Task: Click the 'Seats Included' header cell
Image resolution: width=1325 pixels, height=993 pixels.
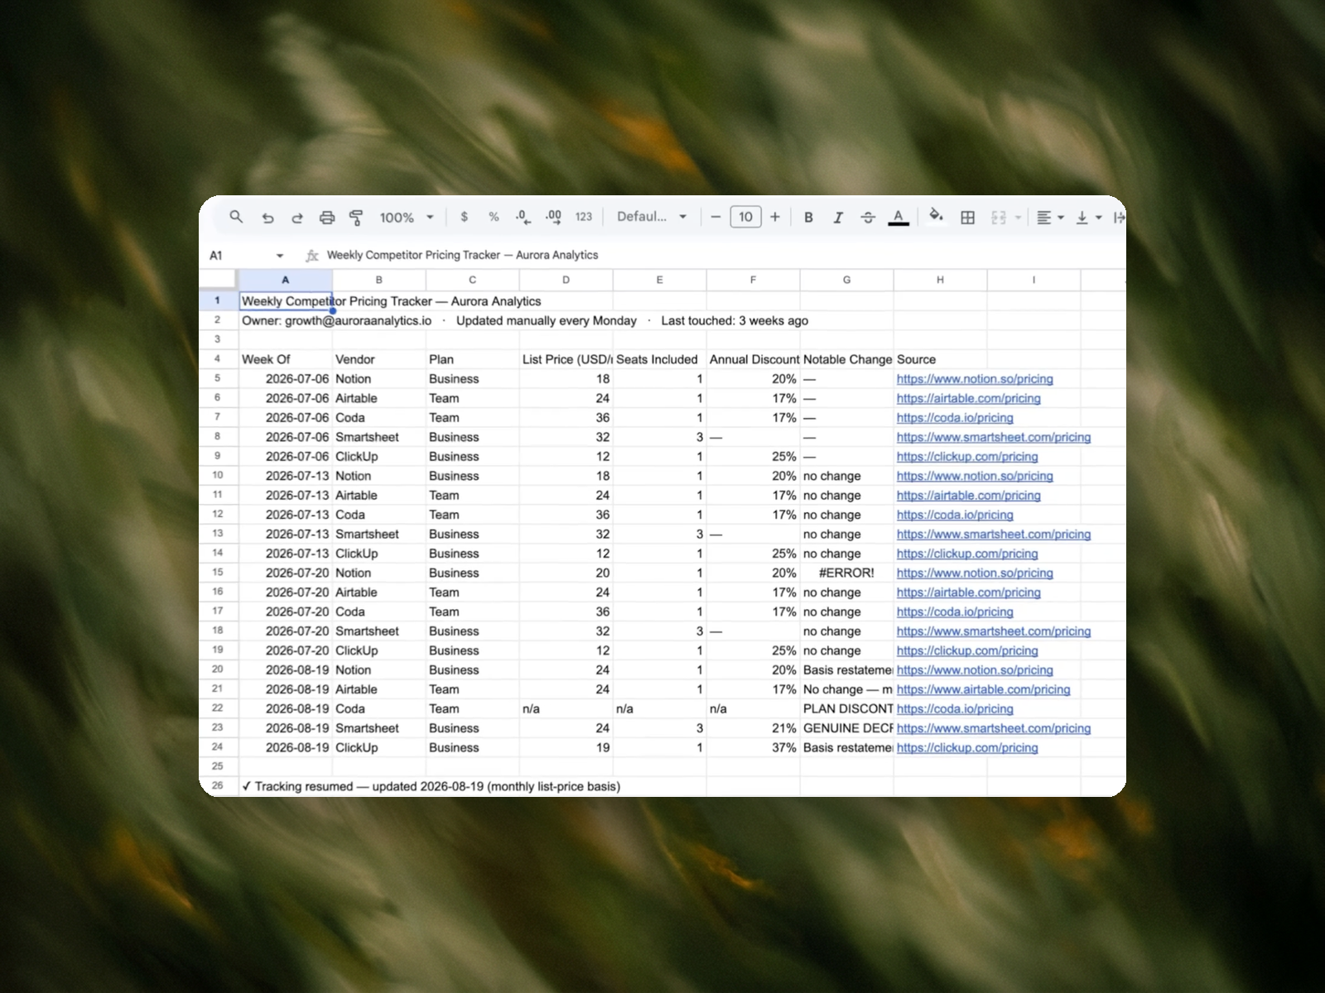Action: pos(659,359)
